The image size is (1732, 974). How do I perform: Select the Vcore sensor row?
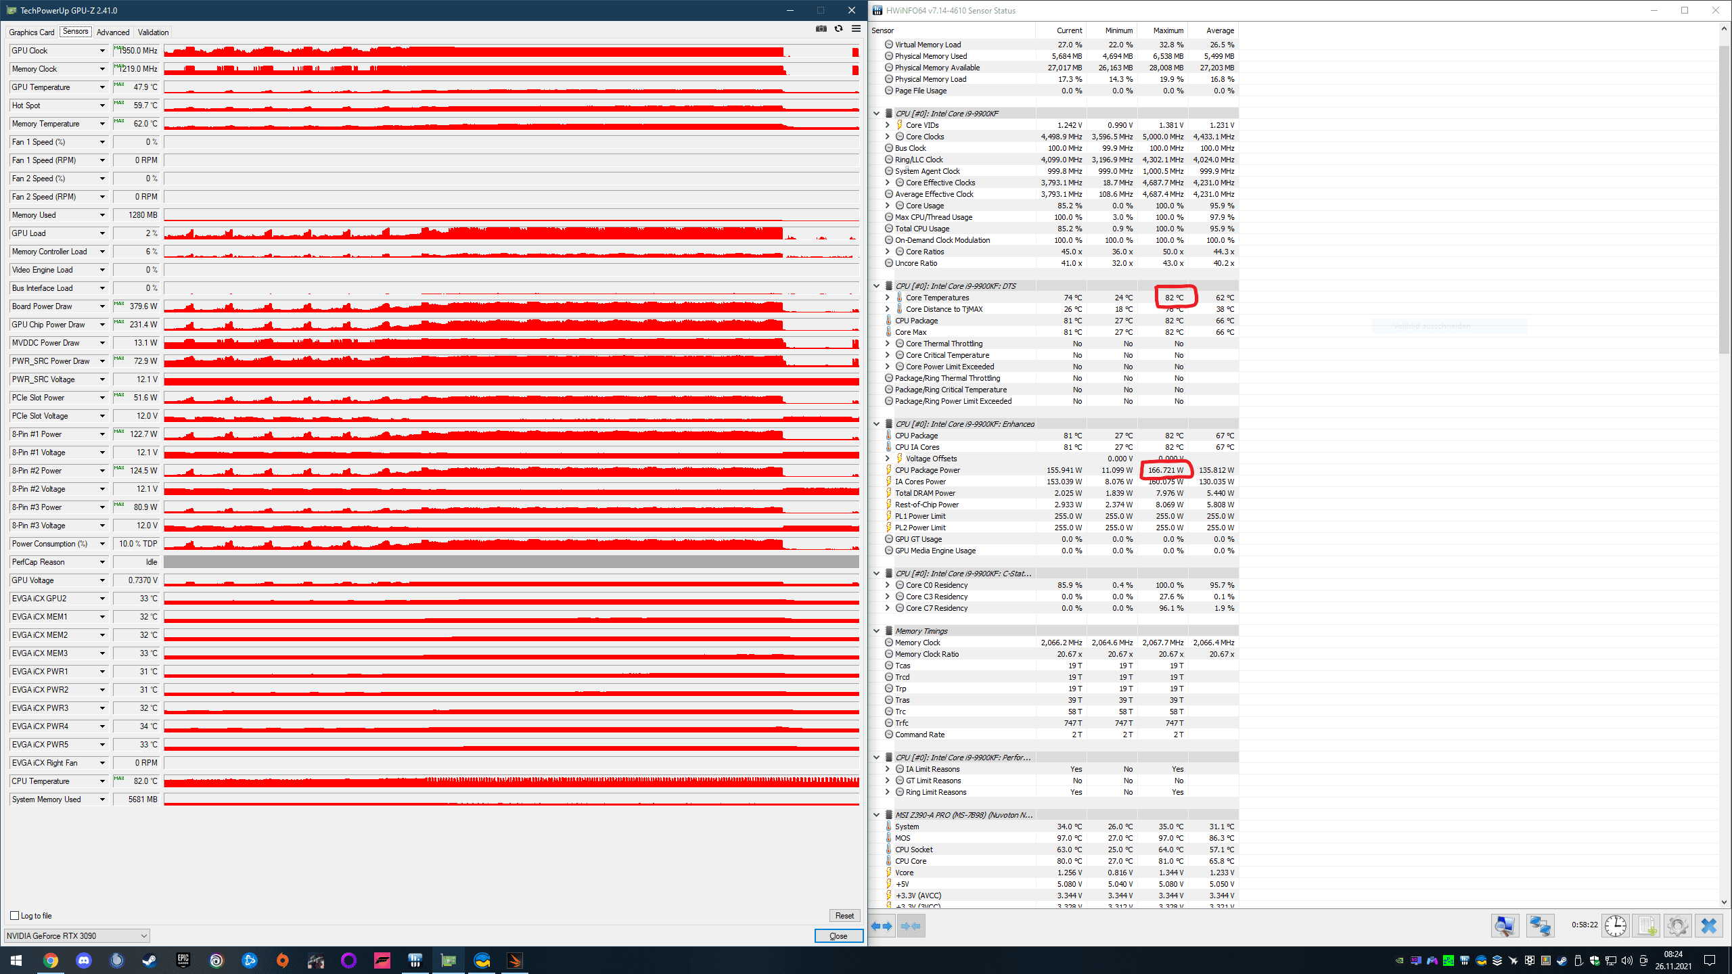(x=1053, y=873)
